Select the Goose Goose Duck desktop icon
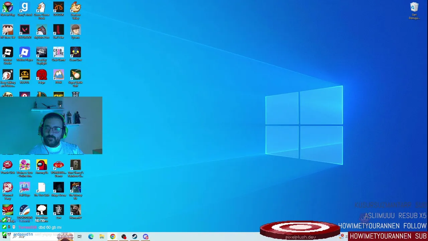This screenshot has height=241, width=428. coord(41,11)
